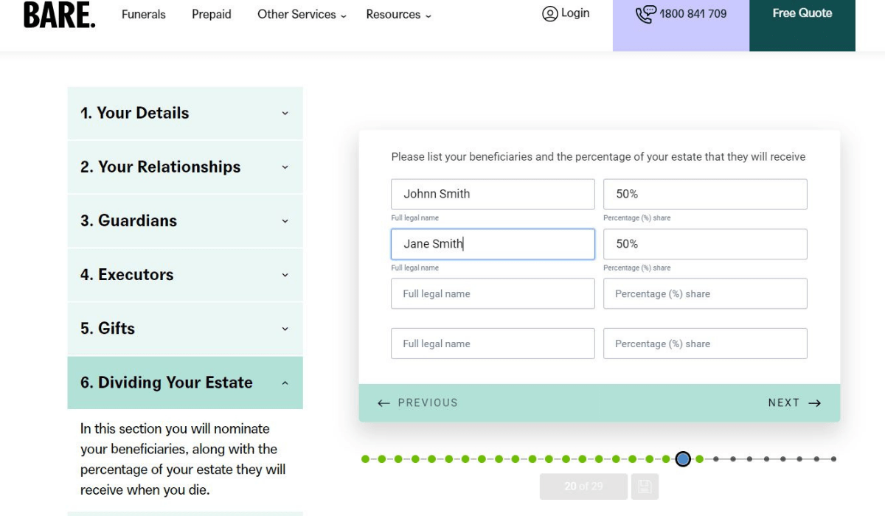Click the BARE logo
This screenshot has width=885, height=516.
(x=58, y=15)
